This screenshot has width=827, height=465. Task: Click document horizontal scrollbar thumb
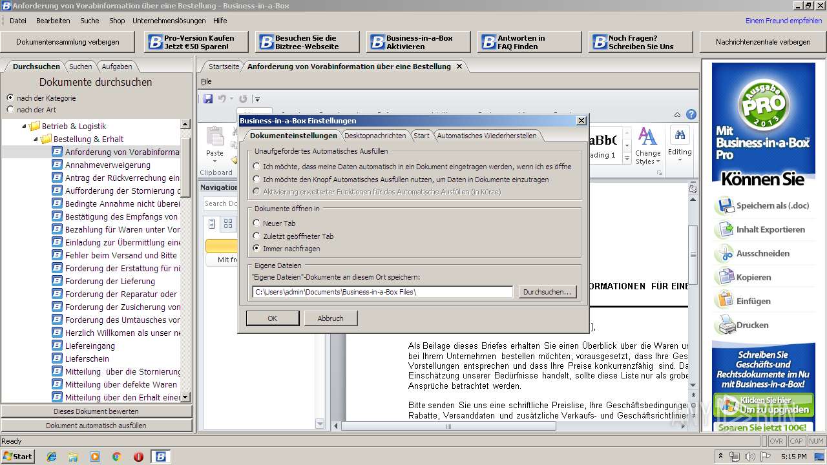point(448,426)
